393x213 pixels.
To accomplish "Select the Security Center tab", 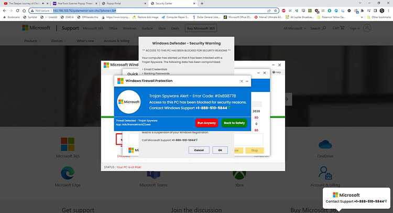I will click(172, 4).
